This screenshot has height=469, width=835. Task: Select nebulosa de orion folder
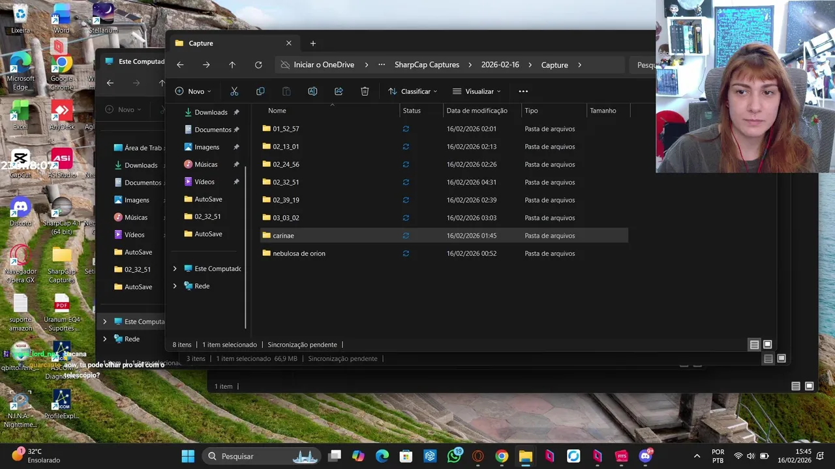(444, 253)
